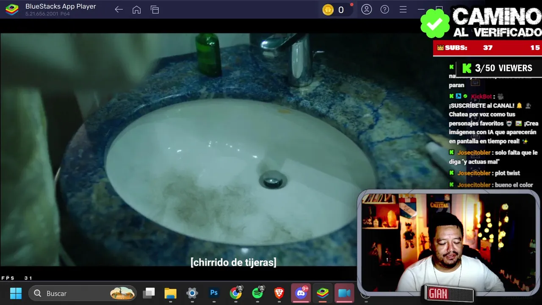Image resolution: width=542 pixels, height=305 pixels.
Task: Click the SUBS counter bar
Action: tap(487, 48)
